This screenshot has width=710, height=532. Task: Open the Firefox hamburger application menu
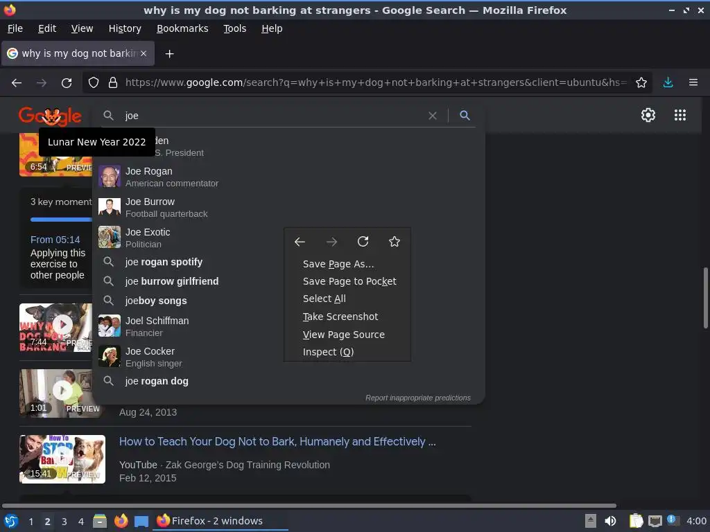click(693, 83)
